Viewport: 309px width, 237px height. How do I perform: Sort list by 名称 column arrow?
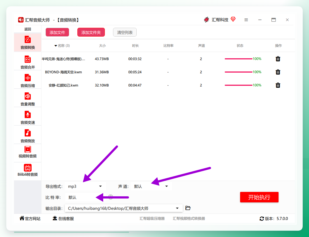click(x=56, y=46)
